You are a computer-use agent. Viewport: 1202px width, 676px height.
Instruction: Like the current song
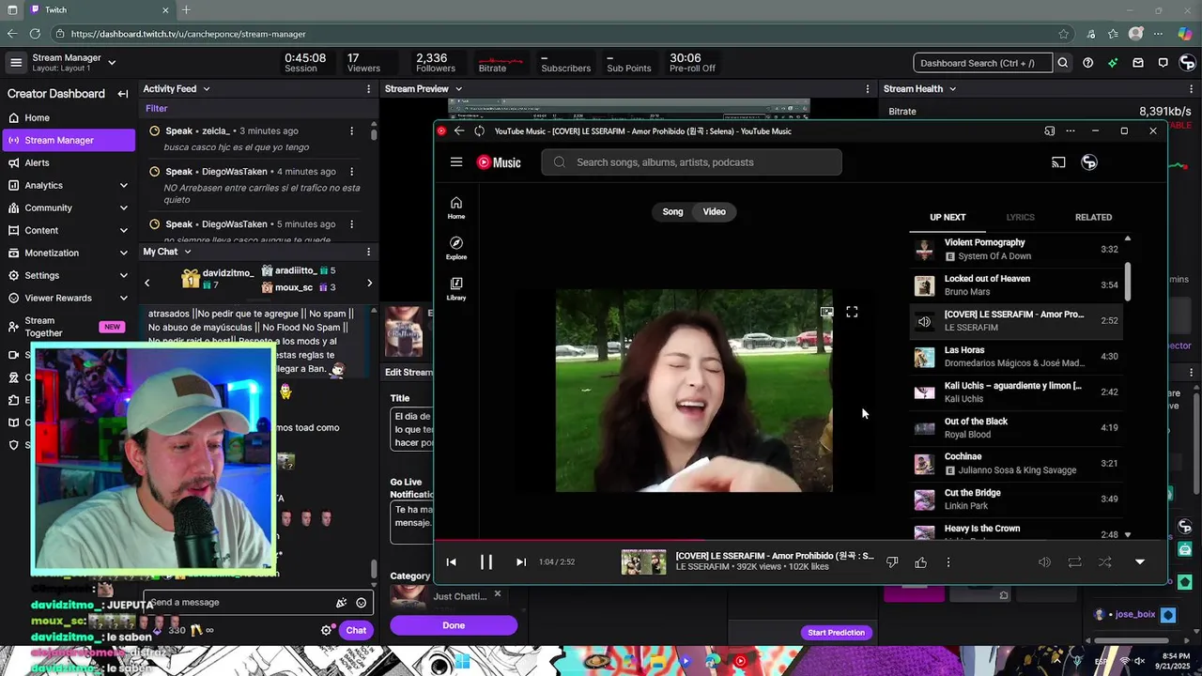[x=920, y=561]
